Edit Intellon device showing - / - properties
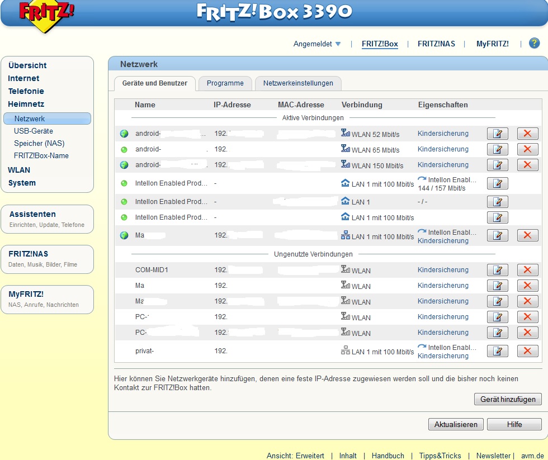The image size is (548, 460). click(x=497, y=202)
